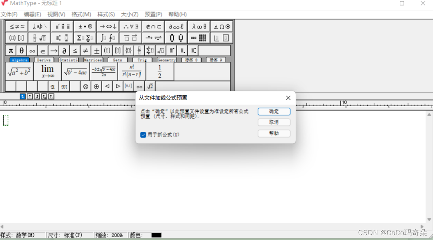Viewport: 433px width, 240px height.
Task: Switch to the Derivs tab
Action: pyautogui.click(x=44, y=60)
